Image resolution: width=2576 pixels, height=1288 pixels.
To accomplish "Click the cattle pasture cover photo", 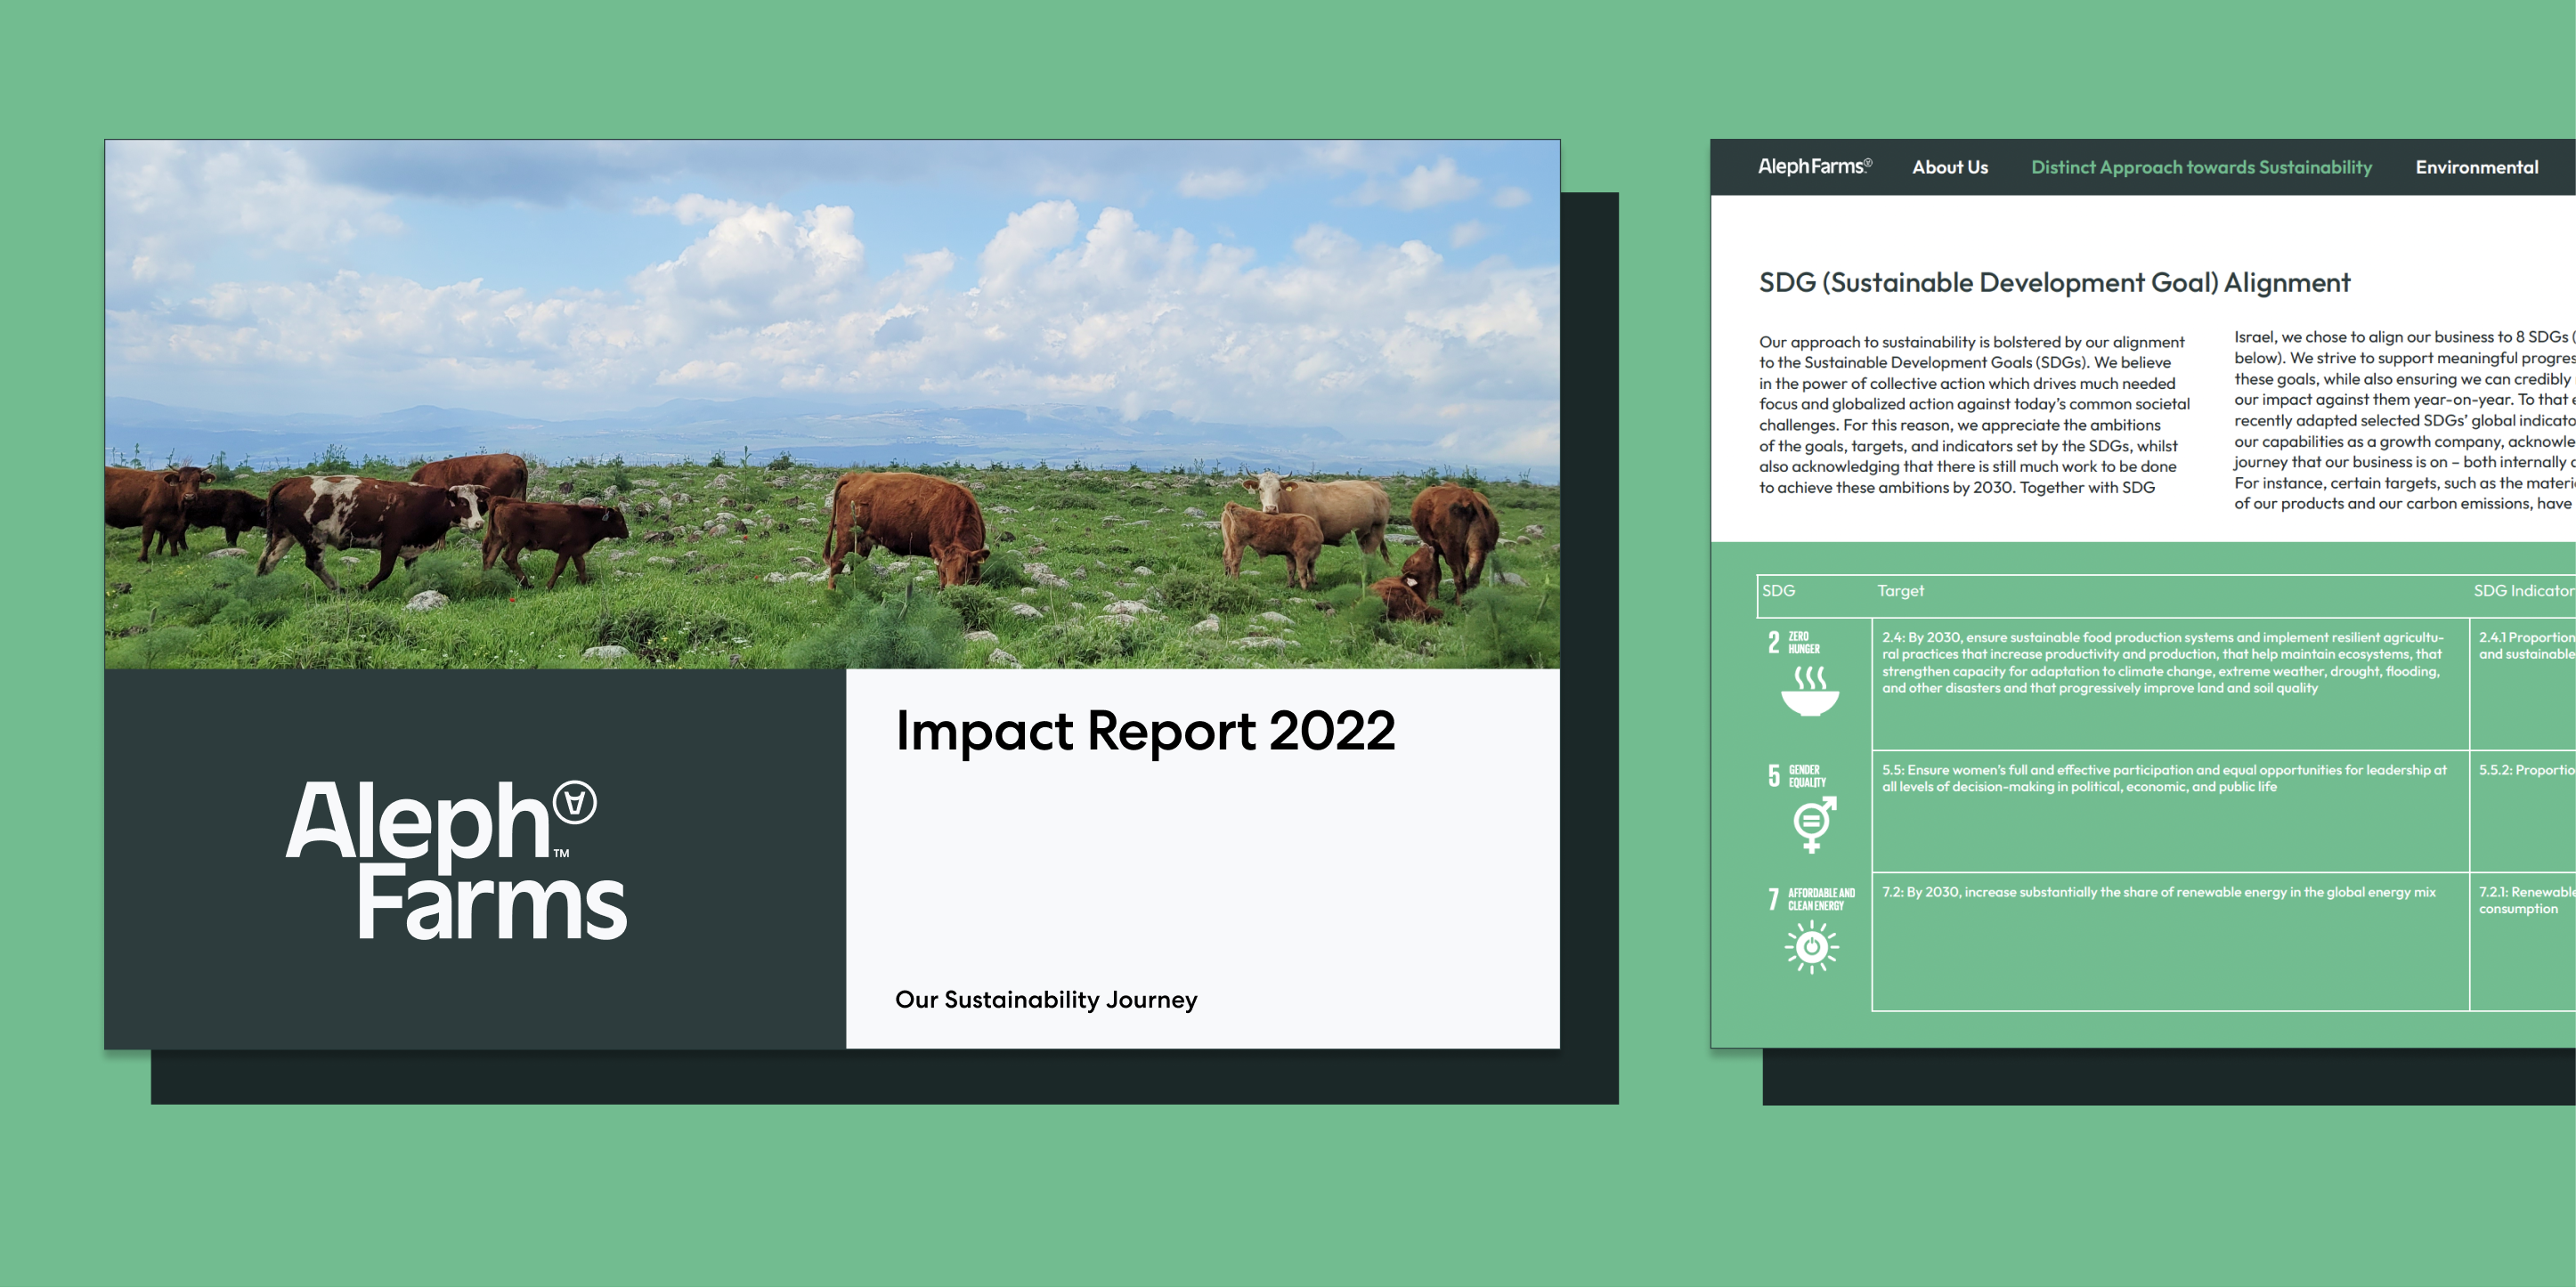I will [832, 404].
